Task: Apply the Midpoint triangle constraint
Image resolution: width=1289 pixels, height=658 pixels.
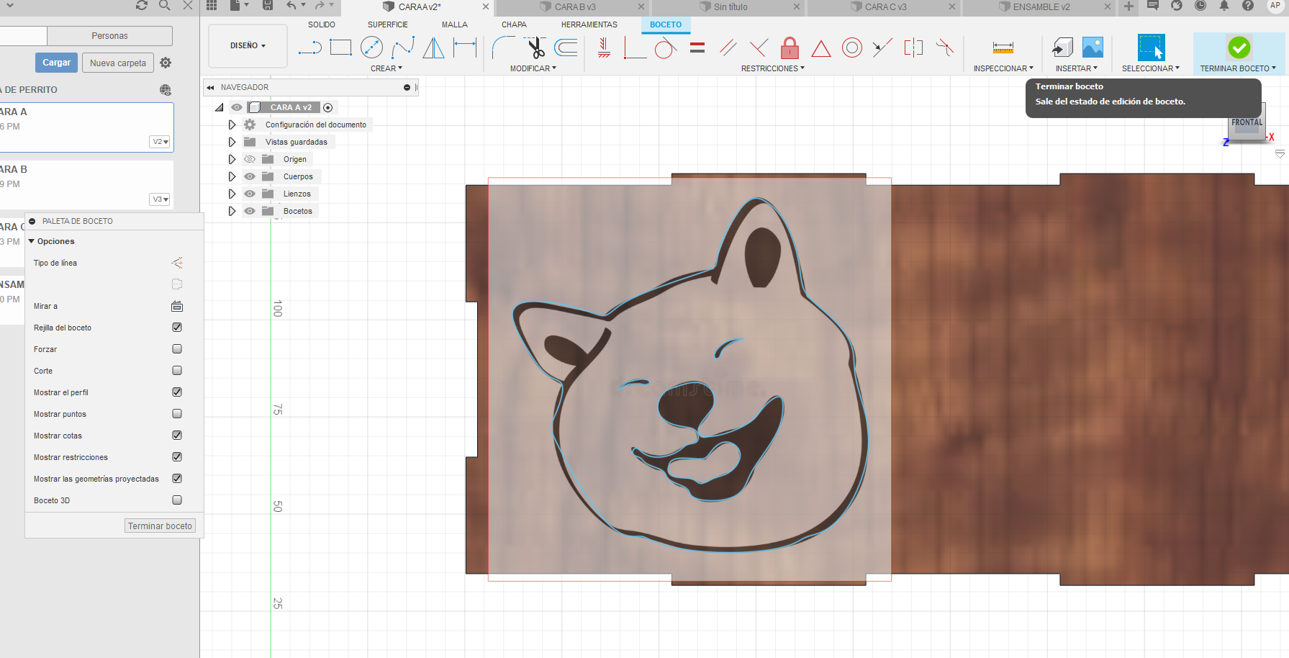Action: click(820, 48)
